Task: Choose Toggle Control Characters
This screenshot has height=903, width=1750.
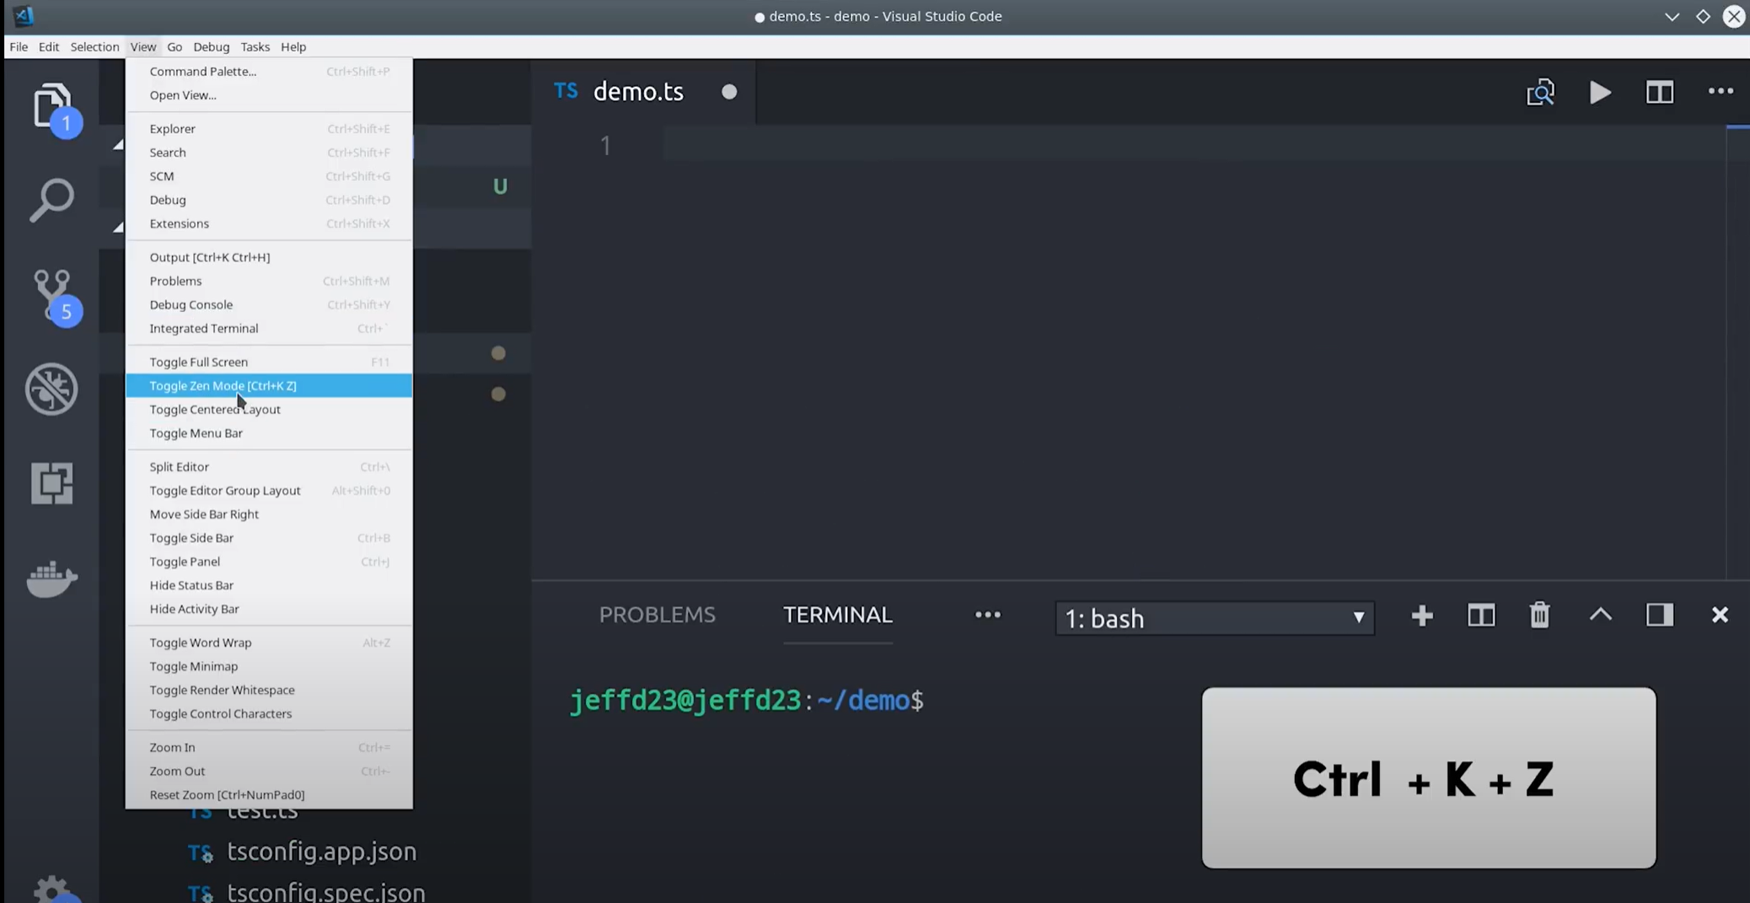Action: pos(269,712)
